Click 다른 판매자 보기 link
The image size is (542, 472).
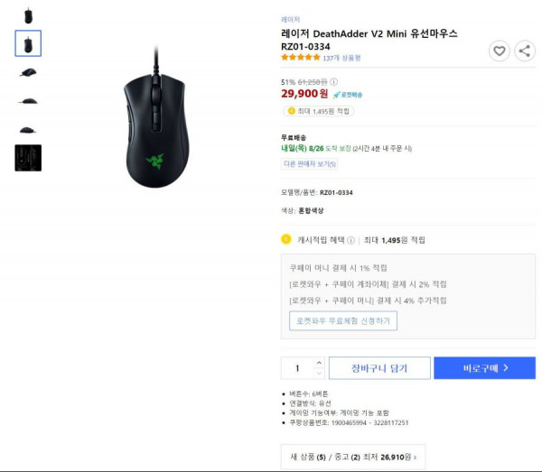click(x=309, y=163)
